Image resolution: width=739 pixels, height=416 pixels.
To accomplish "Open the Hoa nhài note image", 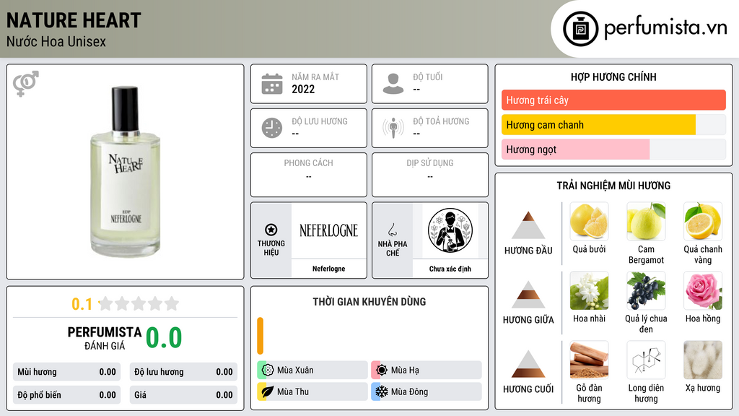I will point(589,290).
